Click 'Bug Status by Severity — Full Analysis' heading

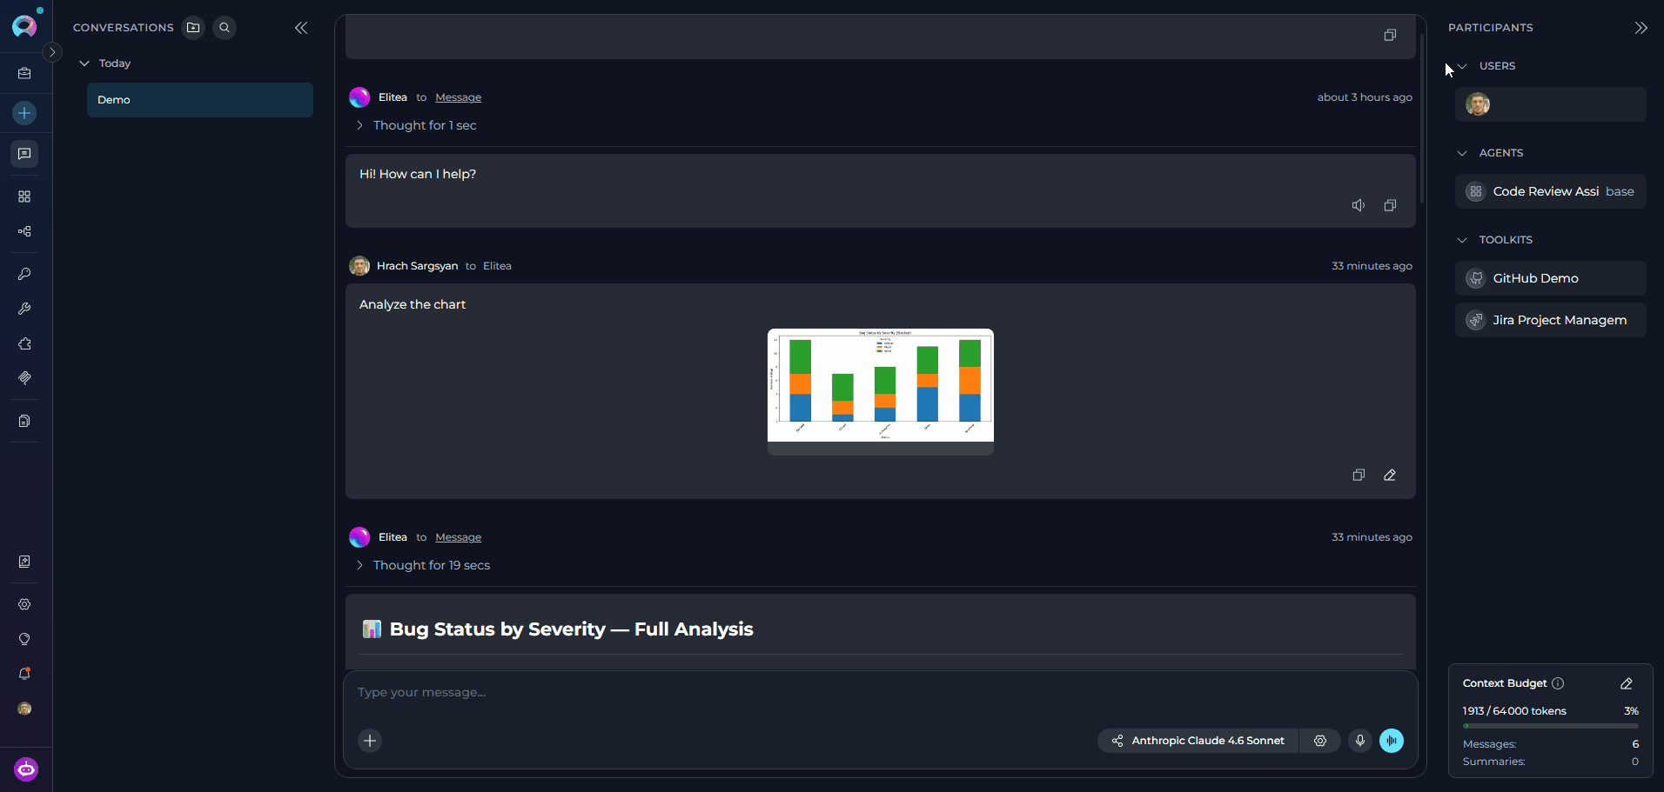click(571, 629)
